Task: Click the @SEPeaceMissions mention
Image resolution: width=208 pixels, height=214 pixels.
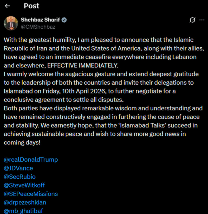Action: pos(31,194)
